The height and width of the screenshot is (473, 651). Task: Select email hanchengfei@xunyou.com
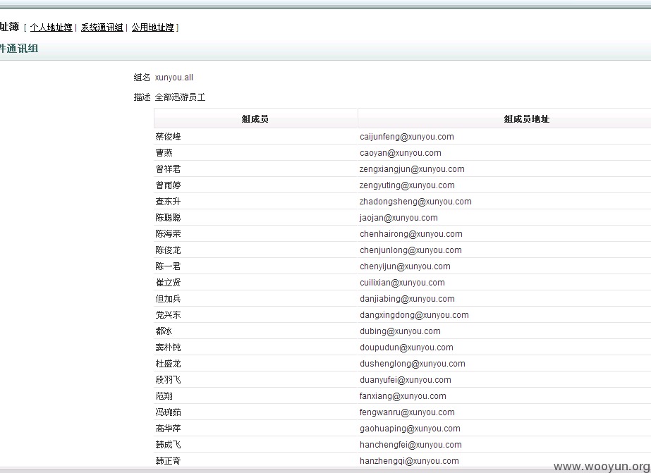pos(410,445)
